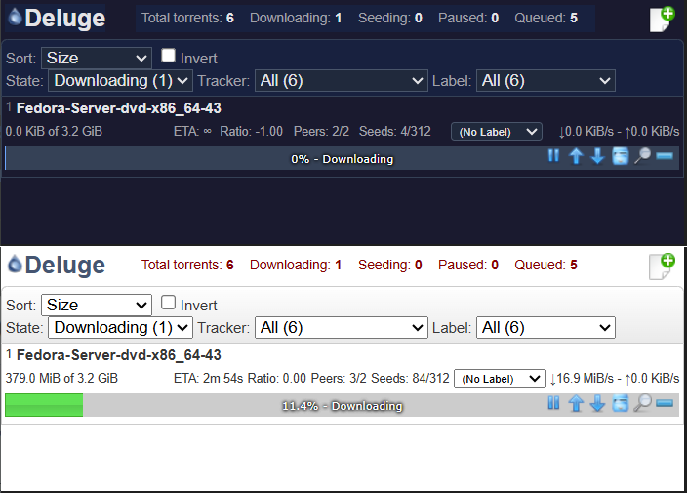687x493 pixels.
Task: Click 'Seeds: 4/312' in dark view
Action: [395, 132]
